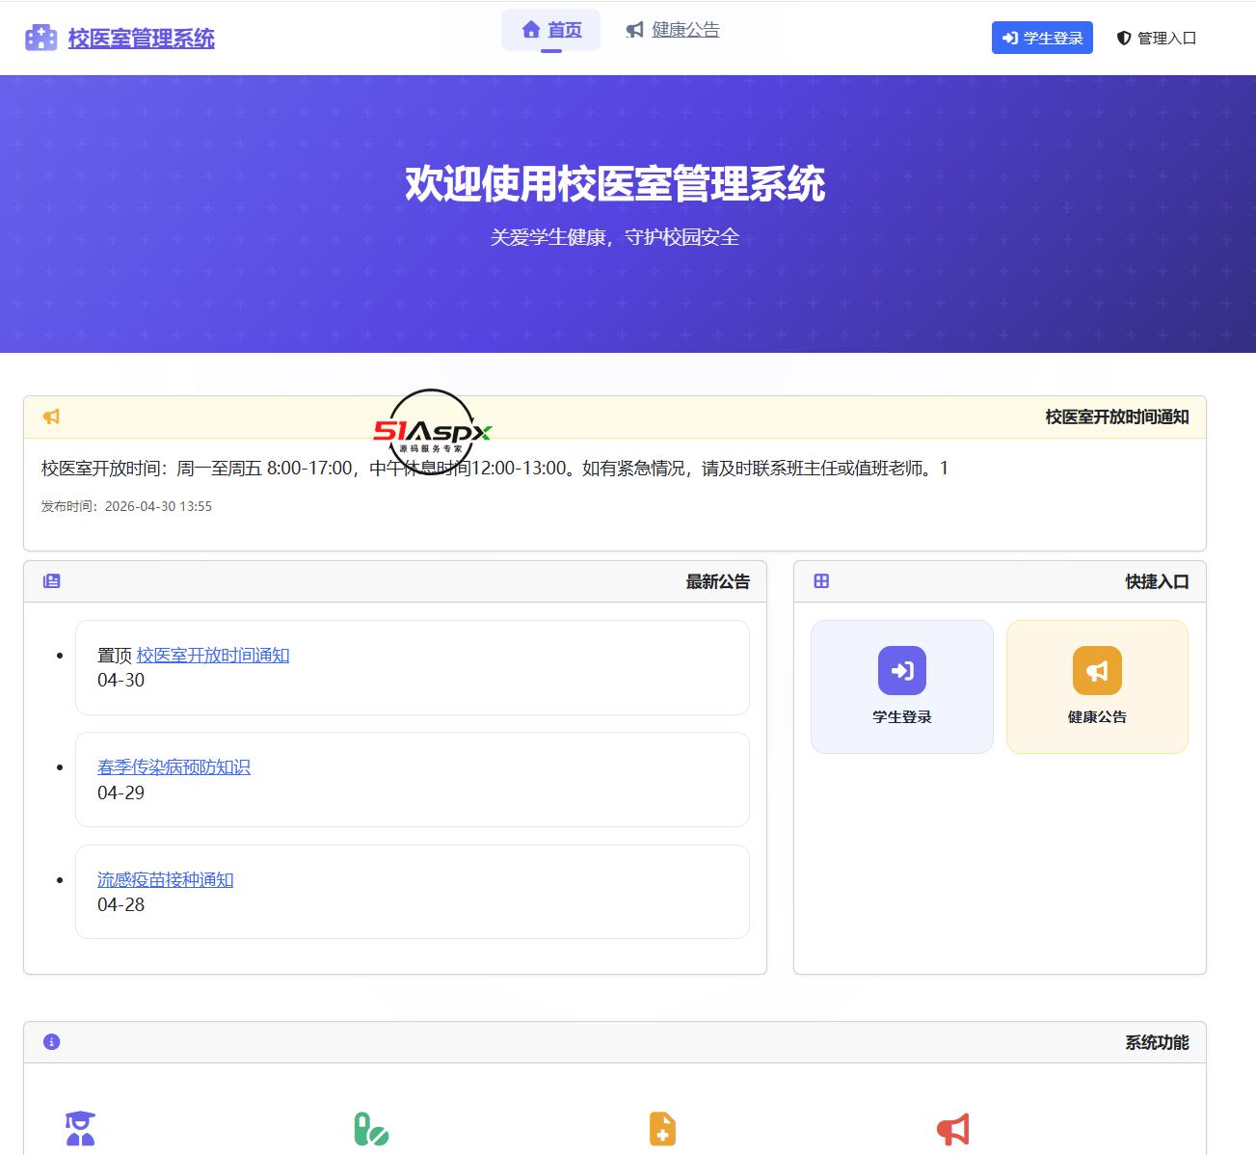Open 春季传染病预防知识 announcement link
1256x1155 pixels.
(x=174, y=766)
